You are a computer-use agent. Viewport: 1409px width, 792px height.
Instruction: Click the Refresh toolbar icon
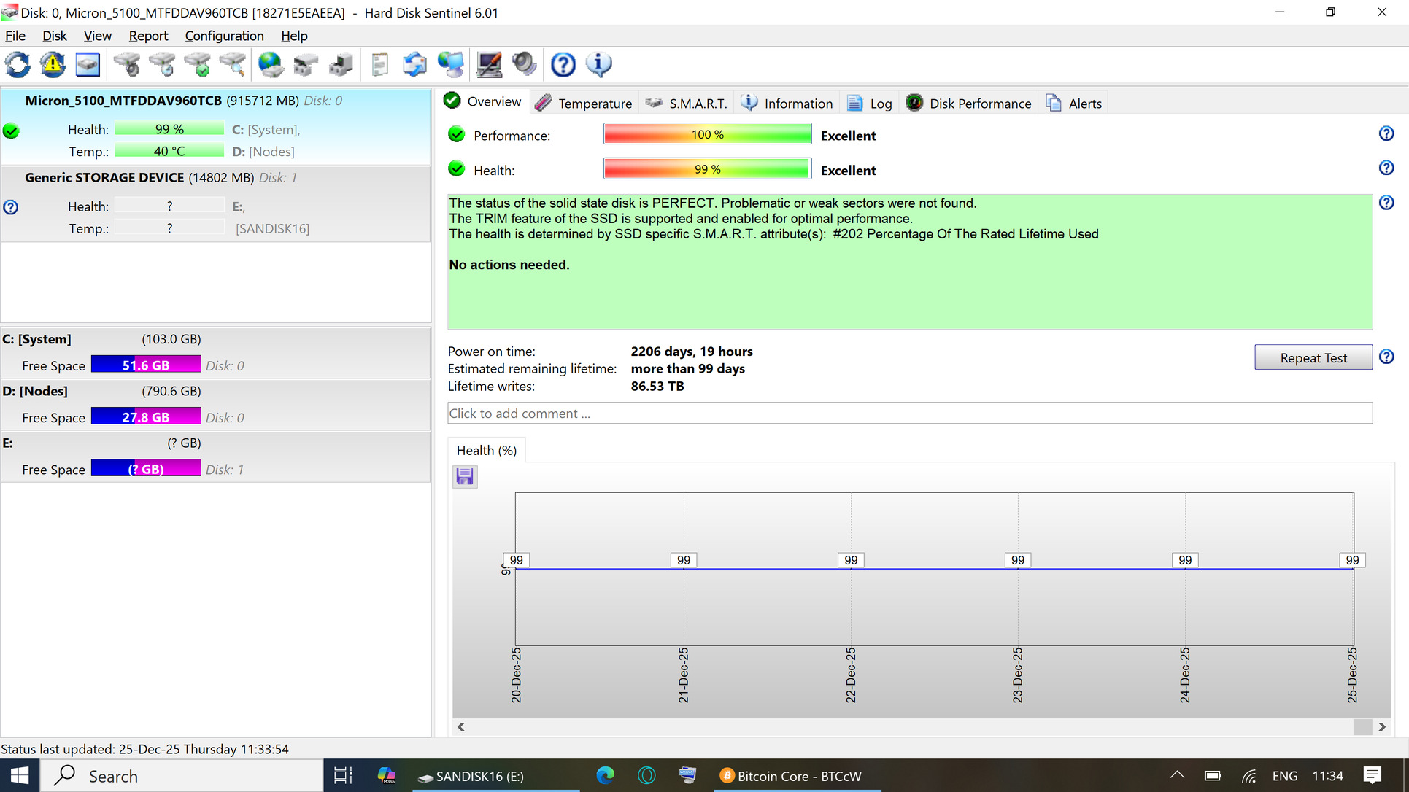18,65
